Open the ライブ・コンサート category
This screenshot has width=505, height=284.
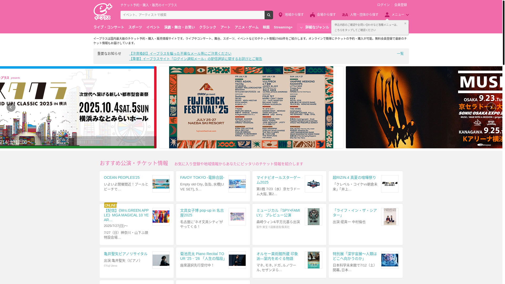[x=109, y=27]
